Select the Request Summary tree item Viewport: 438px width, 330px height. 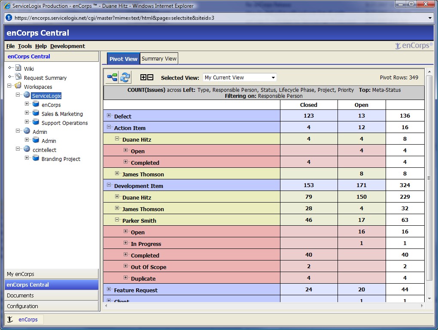pos(45,78)
